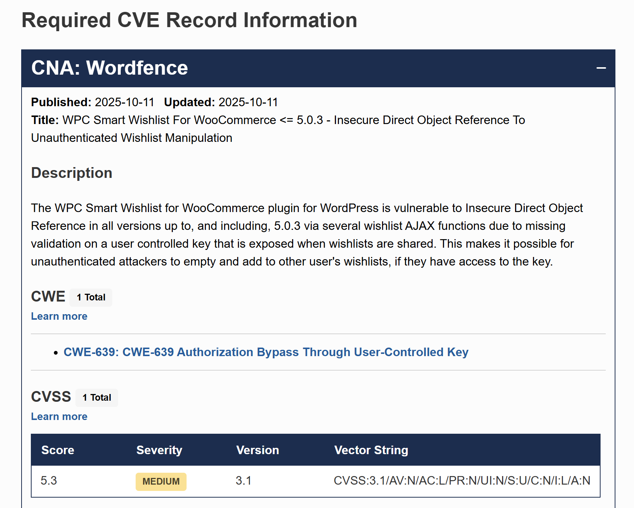Open Learn more link under CVSS
This screenshot has height=508, width=634.
click(59, 416)
